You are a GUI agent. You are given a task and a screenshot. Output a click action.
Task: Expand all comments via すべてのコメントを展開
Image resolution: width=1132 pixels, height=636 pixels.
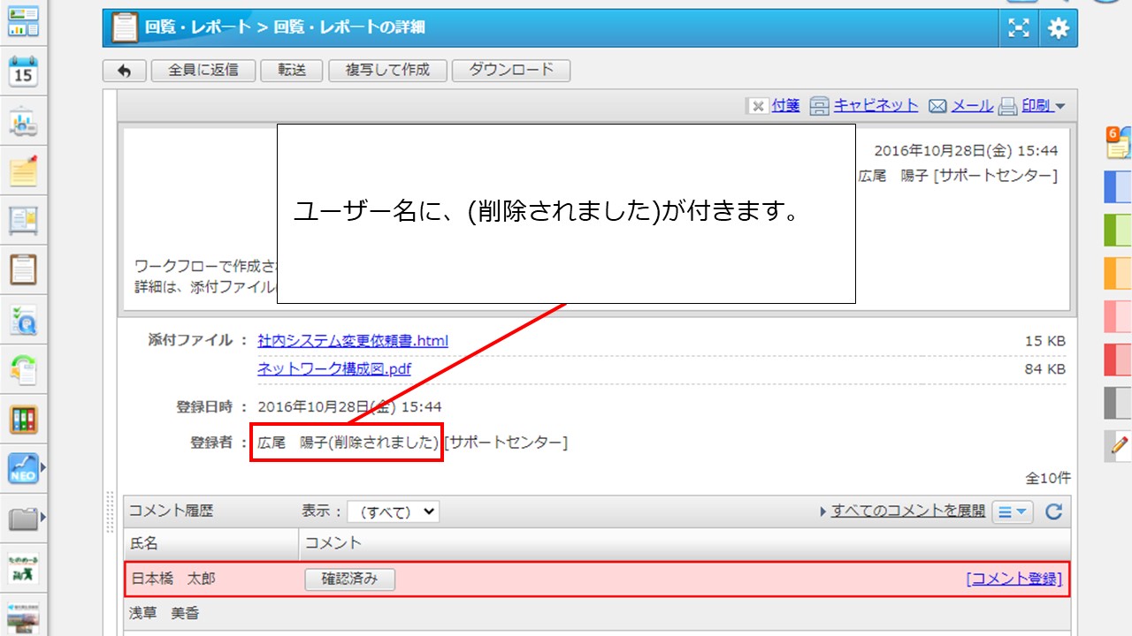coord(907,511)
